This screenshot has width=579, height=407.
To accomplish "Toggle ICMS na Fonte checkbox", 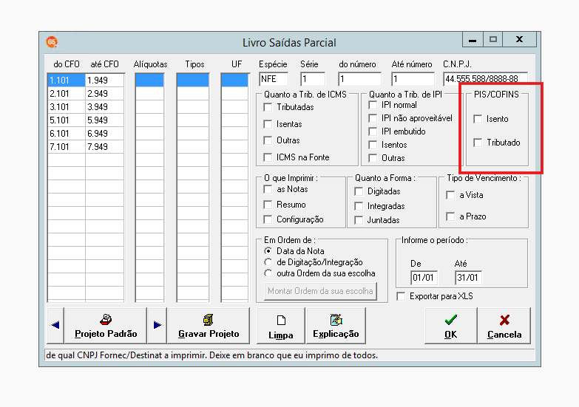I will click(x=268, y=157).
